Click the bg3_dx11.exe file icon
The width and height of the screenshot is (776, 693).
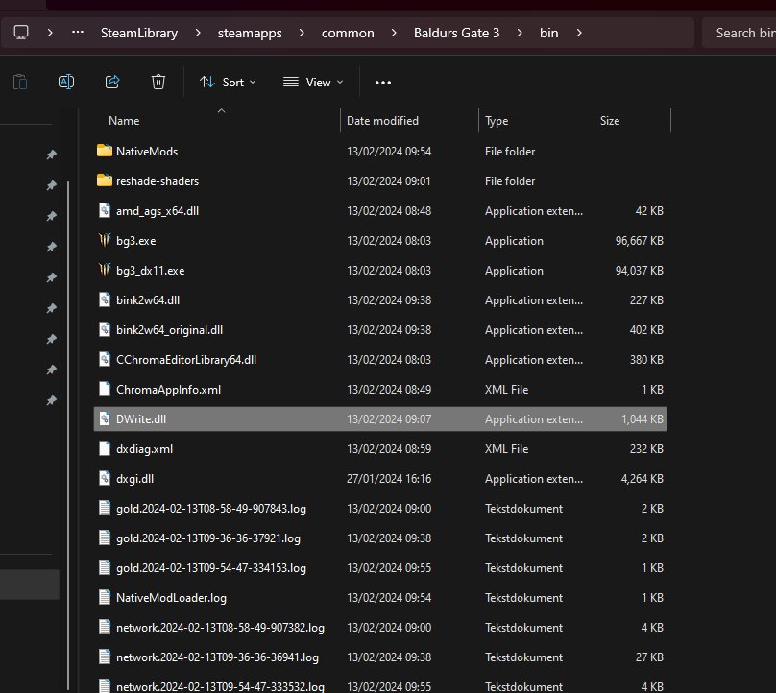pos(105,271)
